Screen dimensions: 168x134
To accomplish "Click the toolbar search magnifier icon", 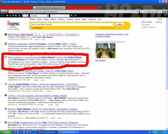I will click(x=72, y=16).
